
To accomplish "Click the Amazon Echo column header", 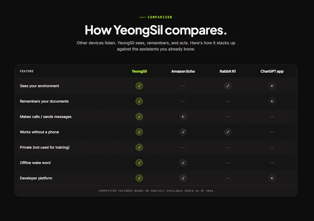I will click(183, 71).
